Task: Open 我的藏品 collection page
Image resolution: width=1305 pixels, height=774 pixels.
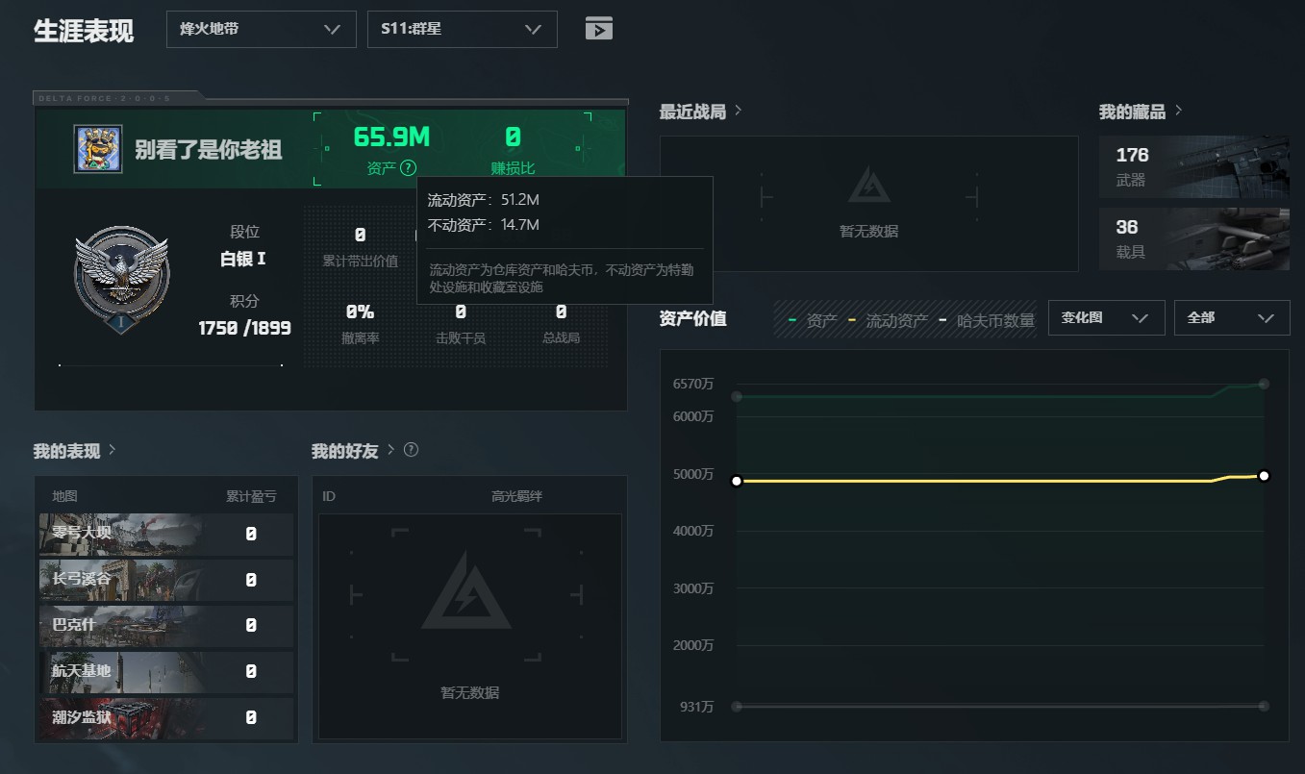Action: (1141, 112)
